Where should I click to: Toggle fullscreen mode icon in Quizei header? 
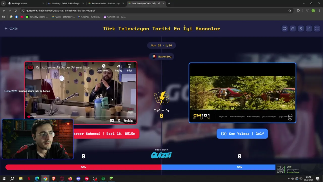(x=317, y=29)
